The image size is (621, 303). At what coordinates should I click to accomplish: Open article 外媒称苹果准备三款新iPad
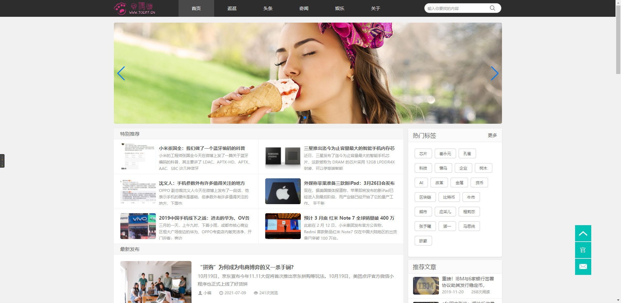349,183
